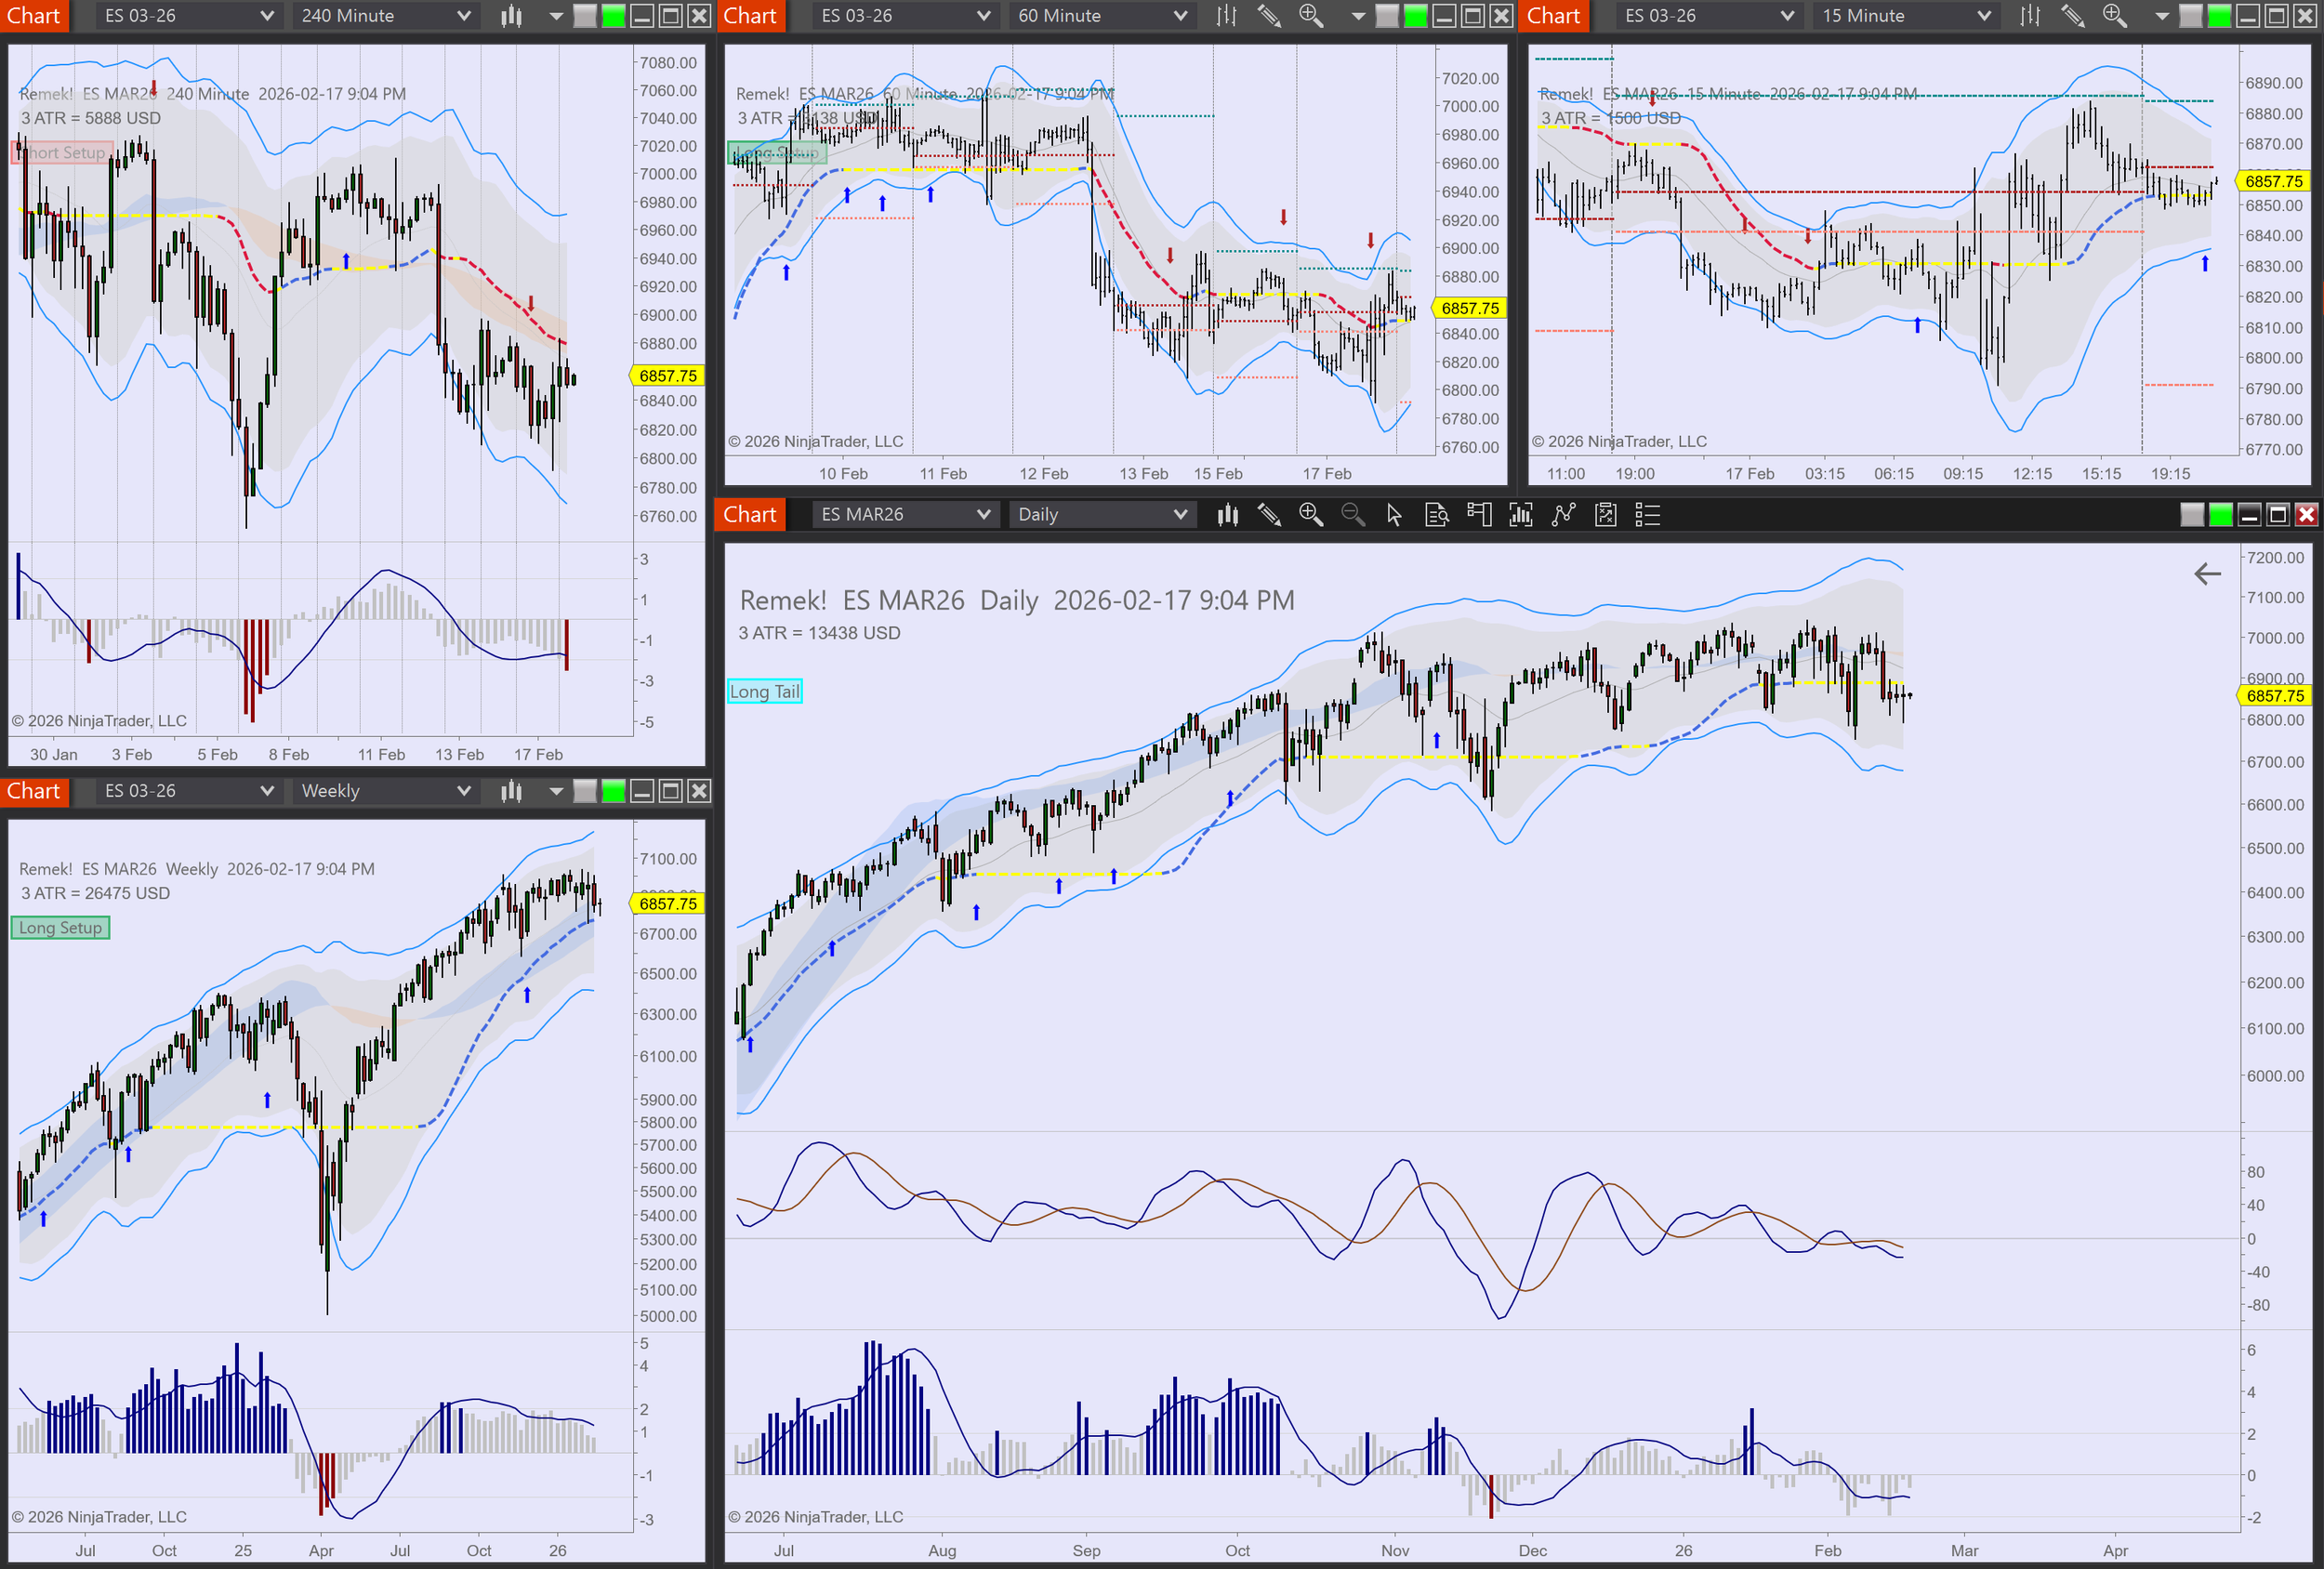The image size is (2324, 1569).
Task: Click the Long Tail label on Daily chart
Action: coord(764,691)
